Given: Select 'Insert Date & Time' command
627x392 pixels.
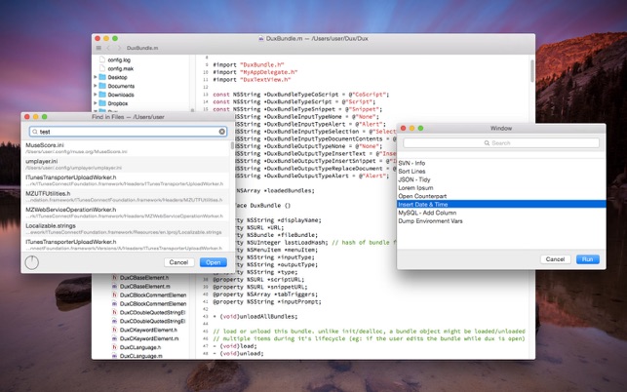Looking at the screenshot, I should point(501,205).
